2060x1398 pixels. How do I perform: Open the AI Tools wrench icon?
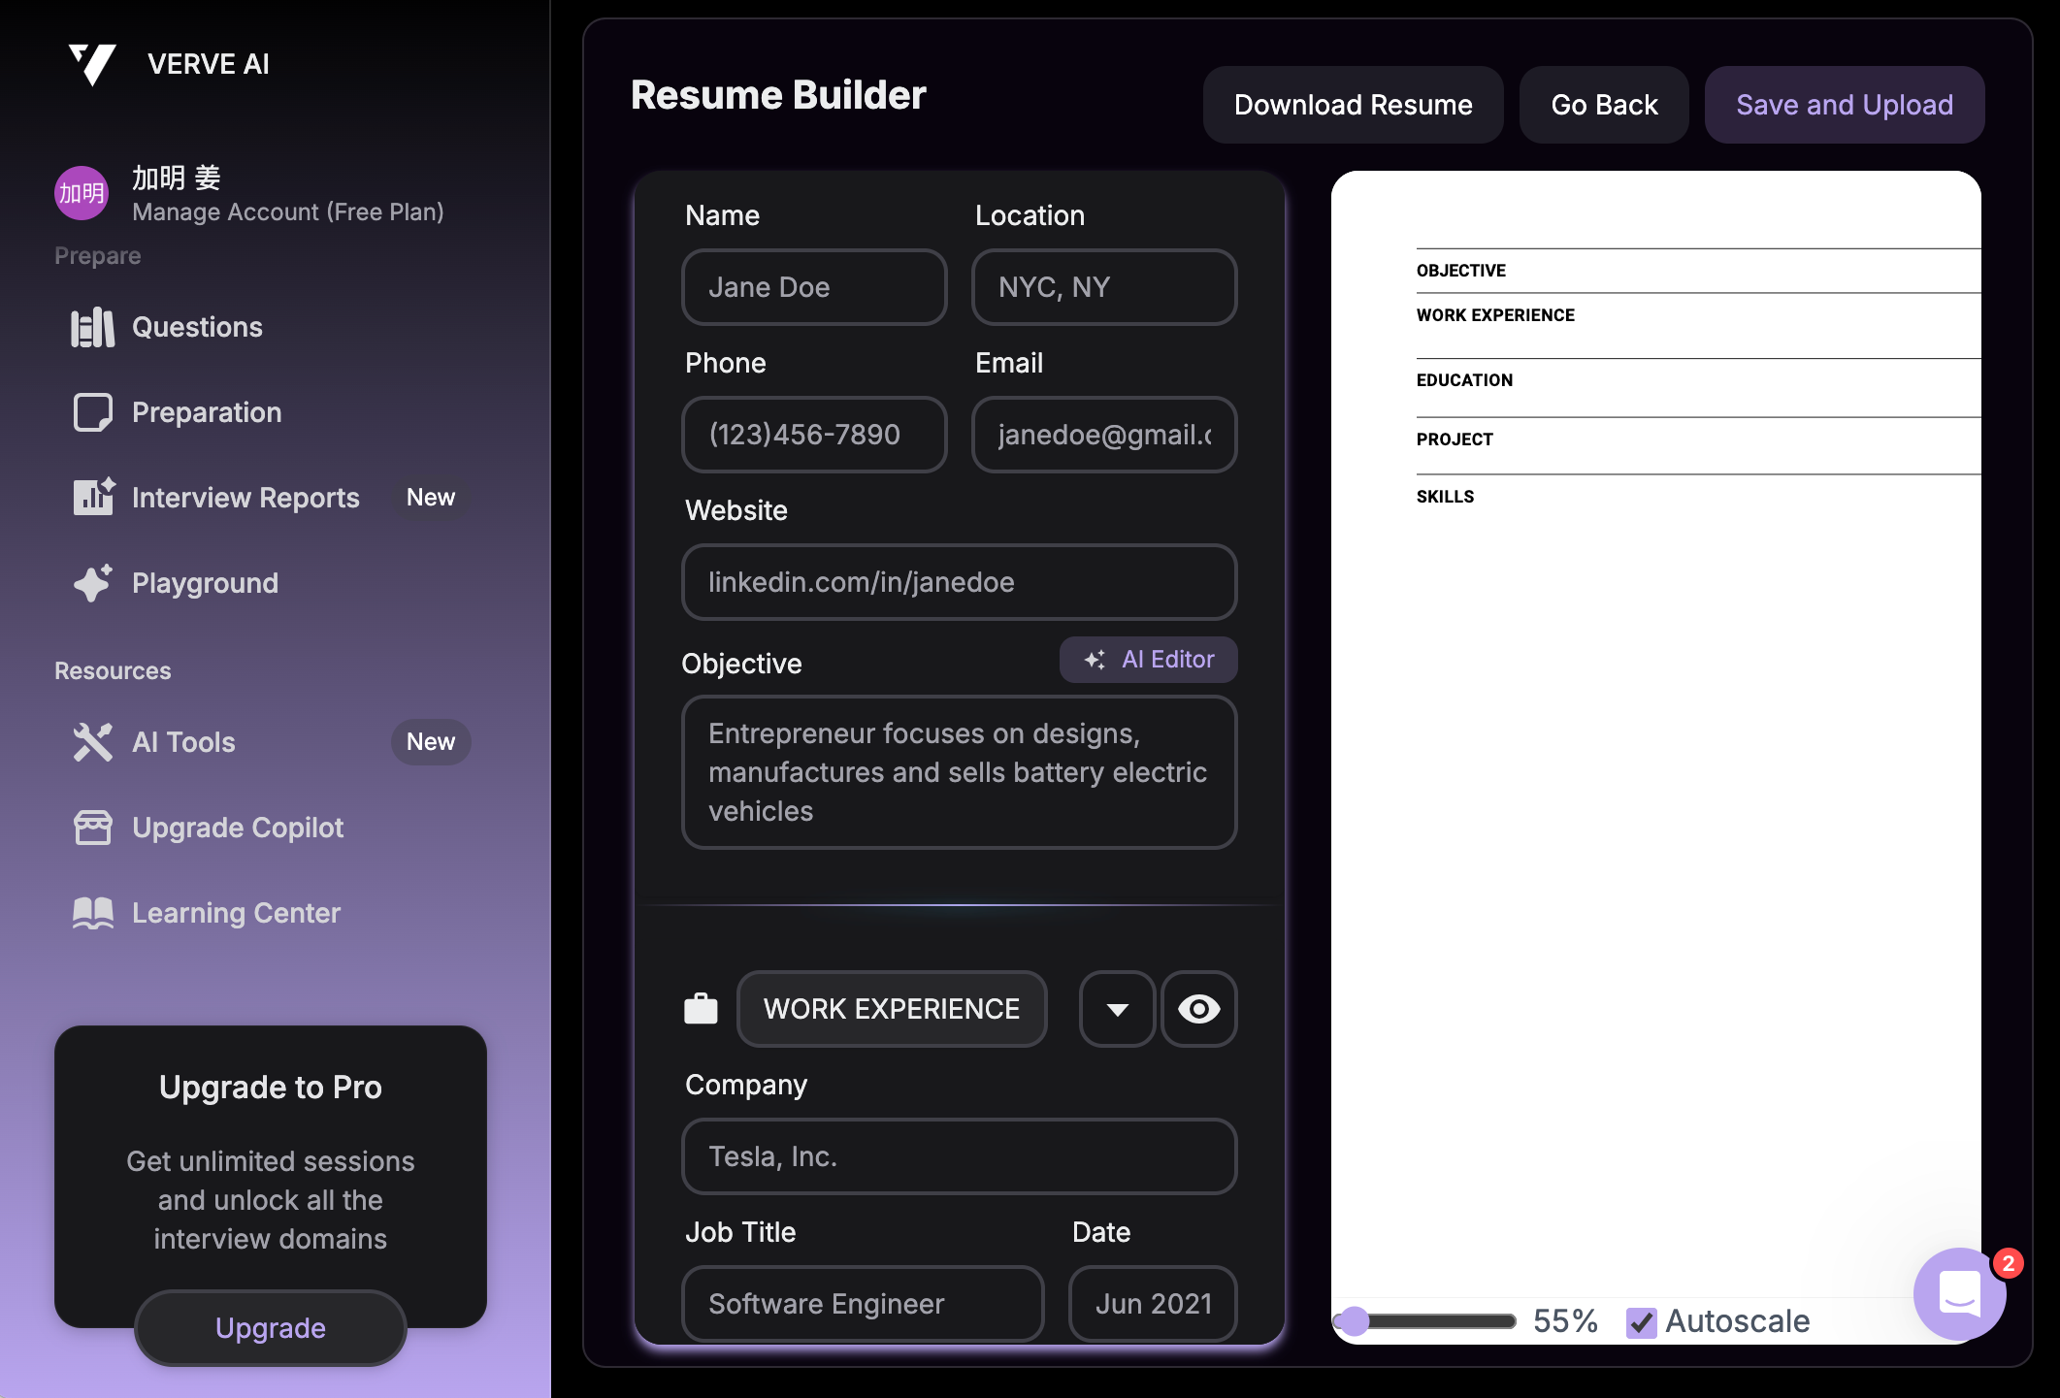(92, 742)
